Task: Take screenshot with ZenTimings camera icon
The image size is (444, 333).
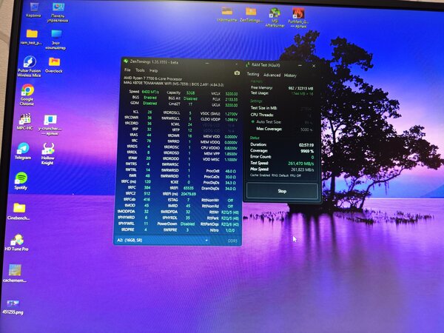Action: (237, 73)
